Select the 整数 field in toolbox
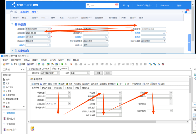This screenshot has width=196, height=134. (x=6, y=107)
